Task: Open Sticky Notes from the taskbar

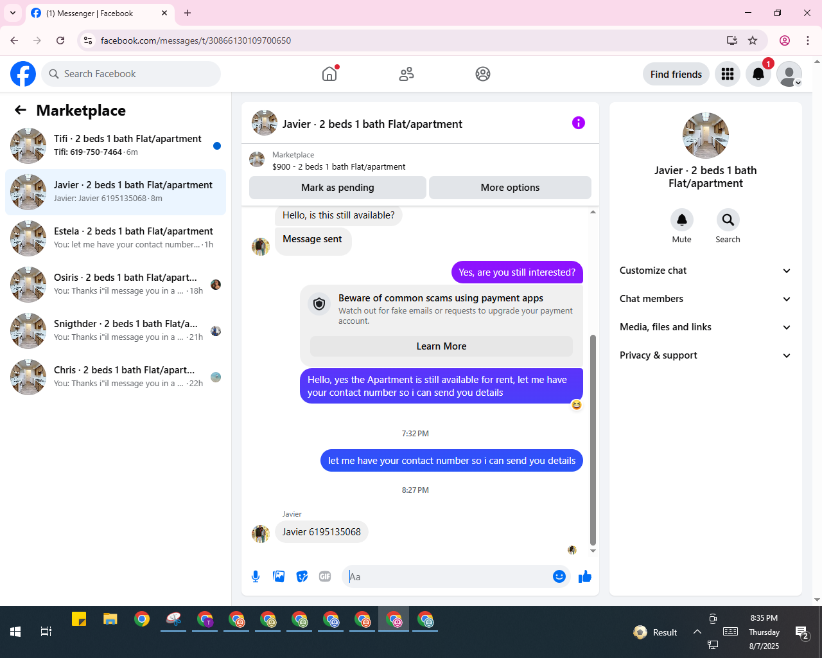Action: [79, 619]
